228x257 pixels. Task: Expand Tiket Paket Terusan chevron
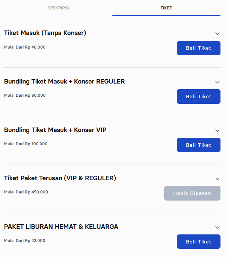[x=217, y=179]
